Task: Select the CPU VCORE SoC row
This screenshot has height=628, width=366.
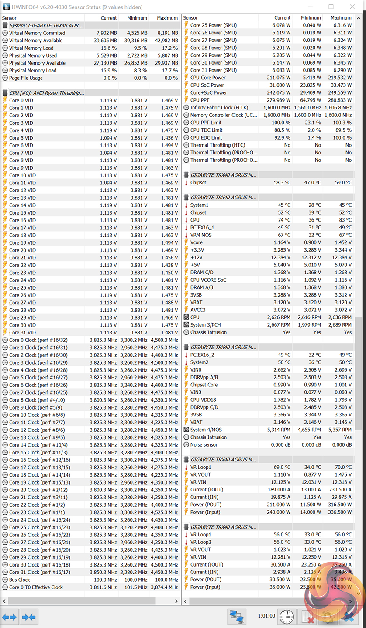Action: click(x=268, y=280)
